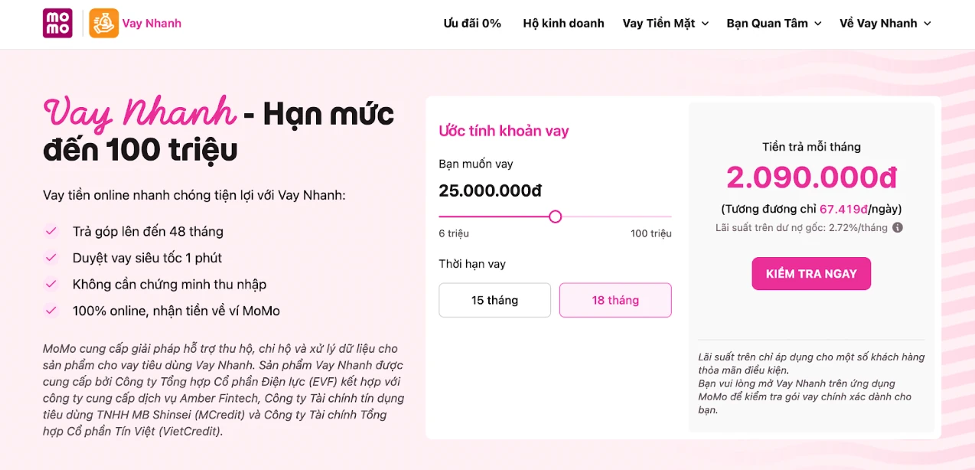Click the MoMo logo icon

57,23
